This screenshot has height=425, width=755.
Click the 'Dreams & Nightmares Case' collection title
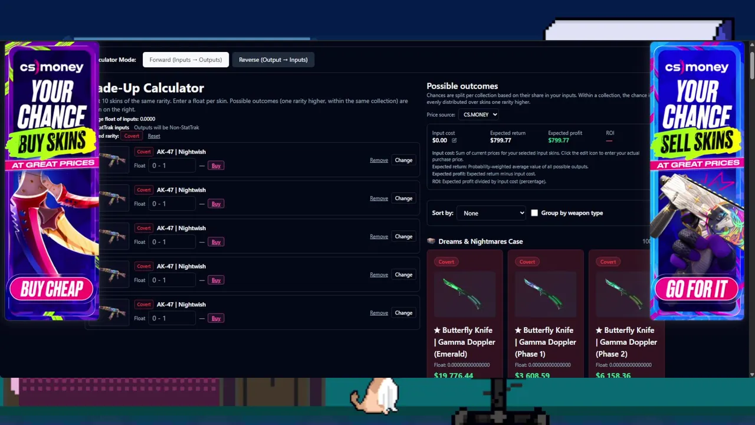481,241
